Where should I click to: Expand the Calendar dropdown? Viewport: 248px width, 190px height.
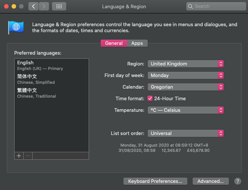[186, 87]
